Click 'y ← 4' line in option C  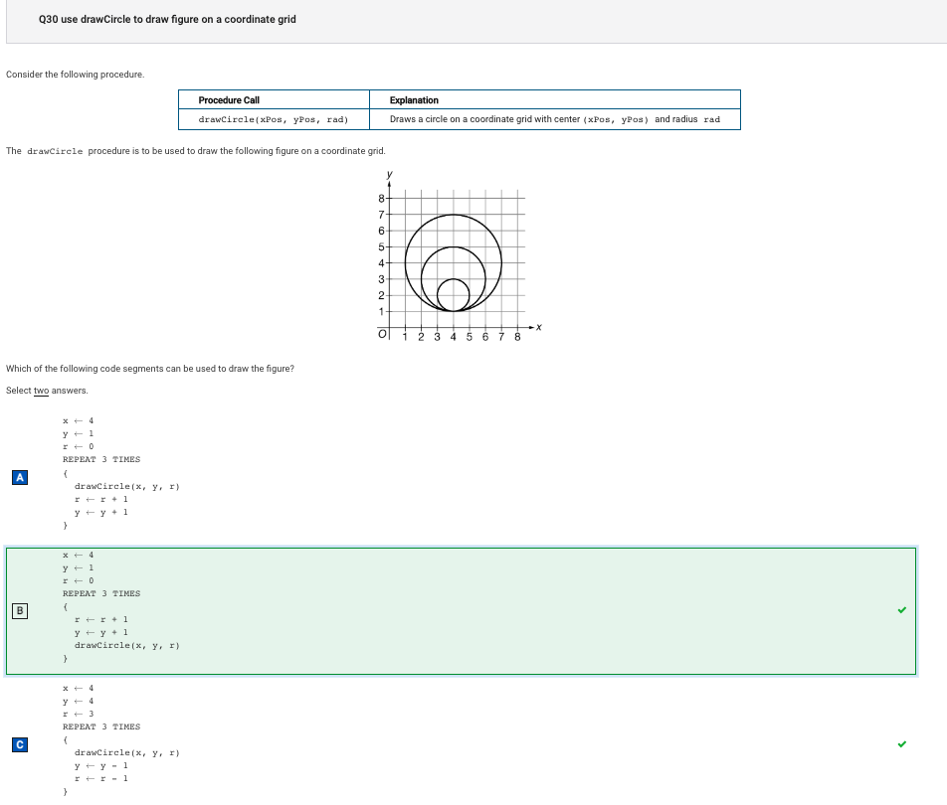79,702
